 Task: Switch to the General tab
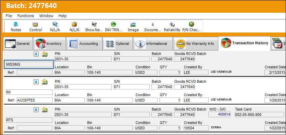18,44
